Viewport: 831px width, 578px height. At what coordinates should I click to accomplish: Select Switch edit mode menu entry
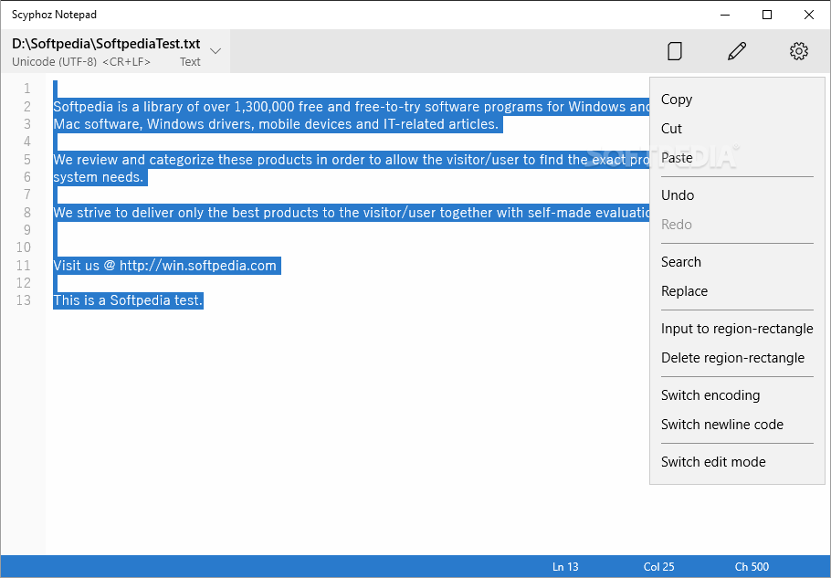pyautogui.click(x=713, y=462)
